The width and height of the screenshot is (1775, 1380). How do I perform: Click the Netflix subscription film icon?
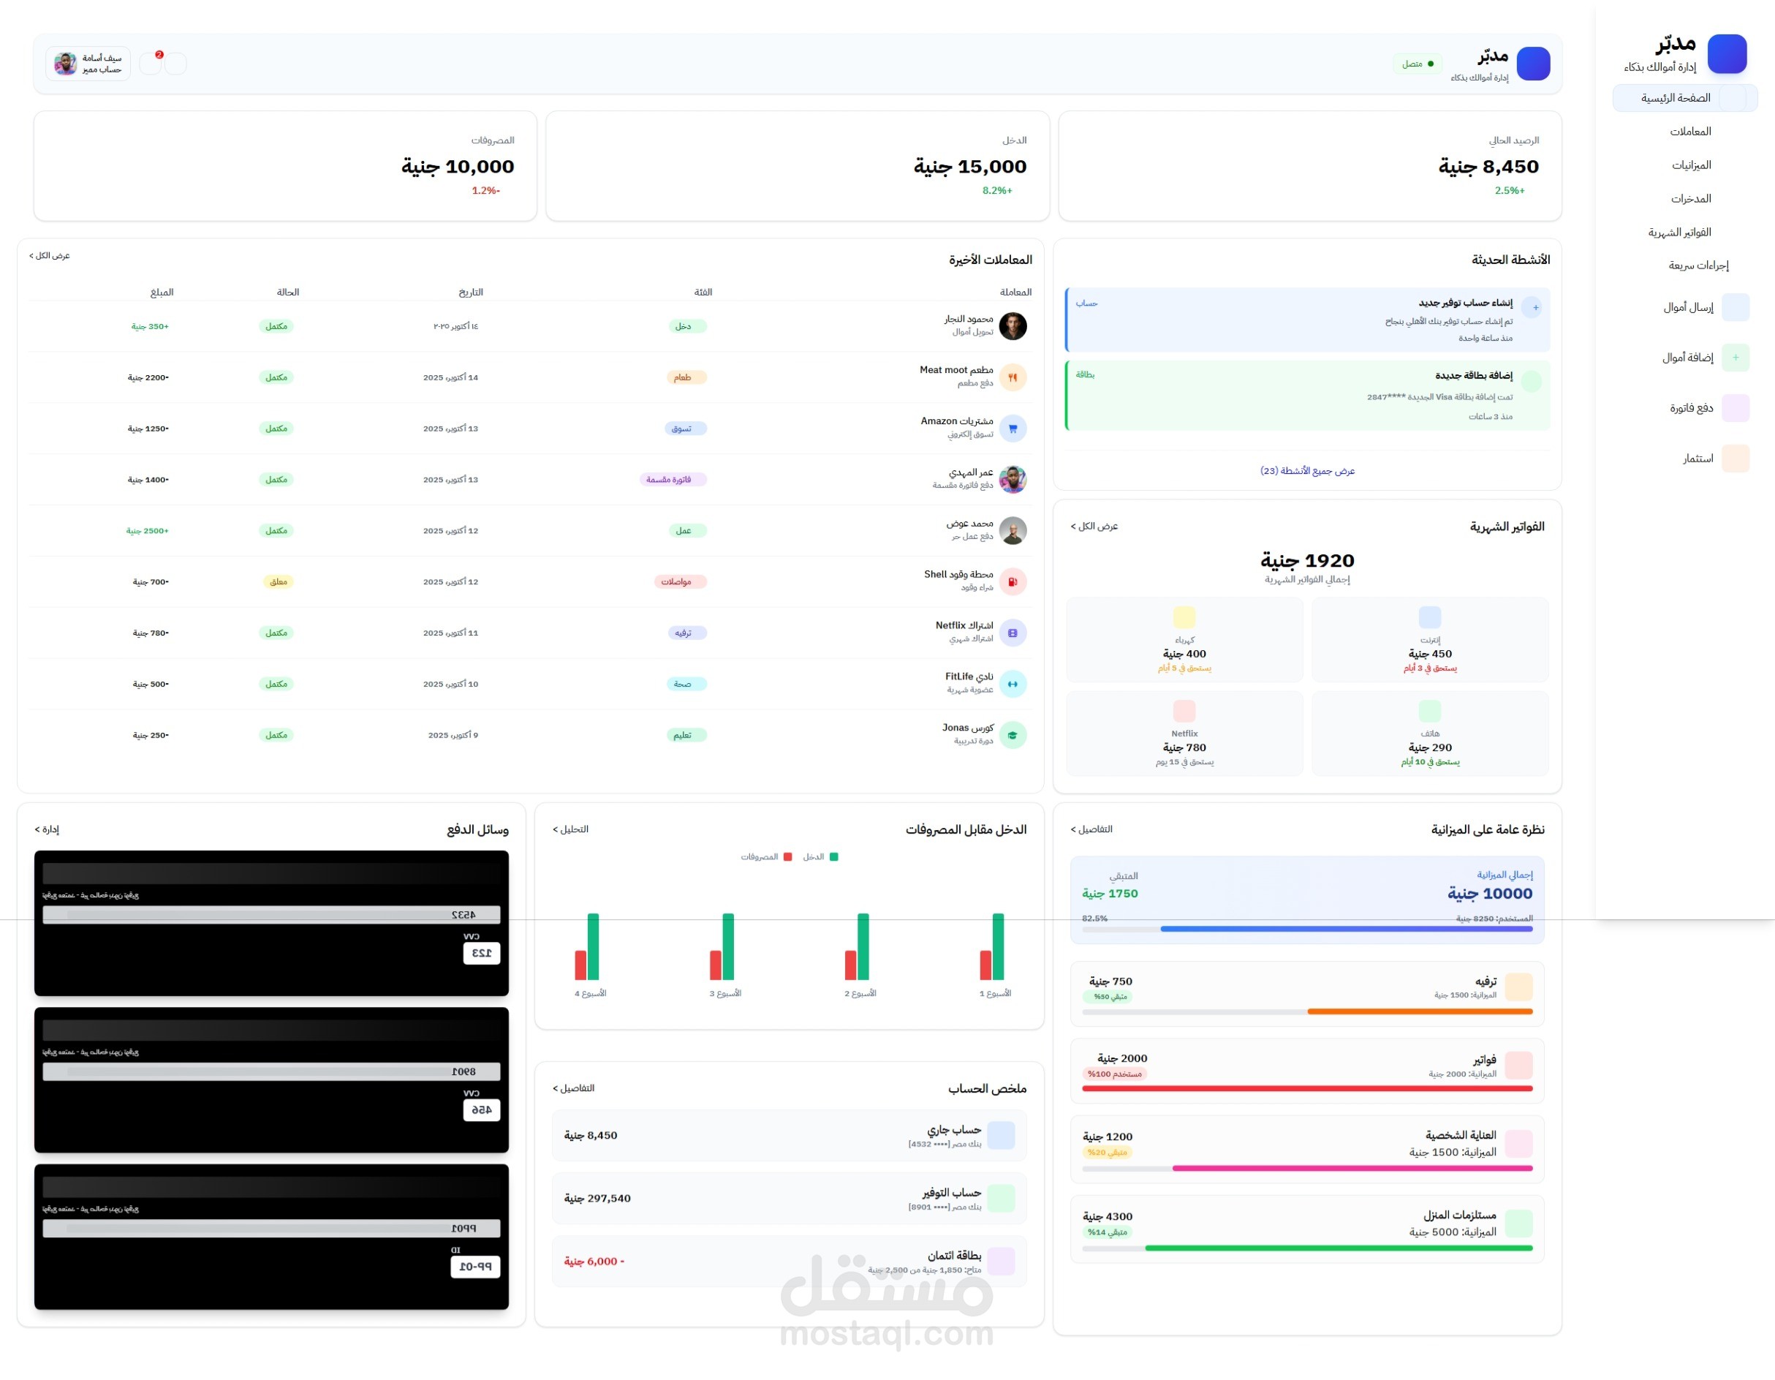(1013, 633)
